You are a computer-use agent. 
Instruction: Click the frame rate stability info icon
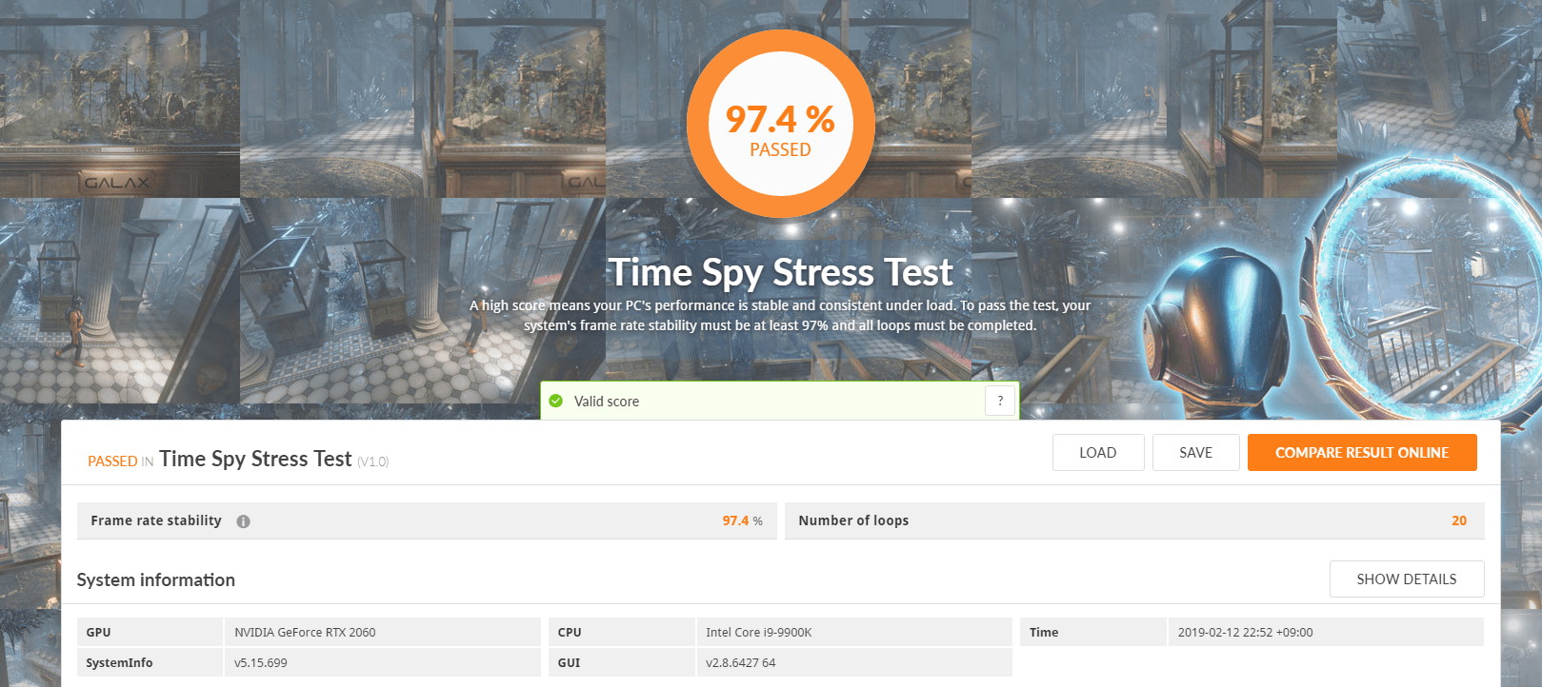pyautogui.click(x=243, y=521)
